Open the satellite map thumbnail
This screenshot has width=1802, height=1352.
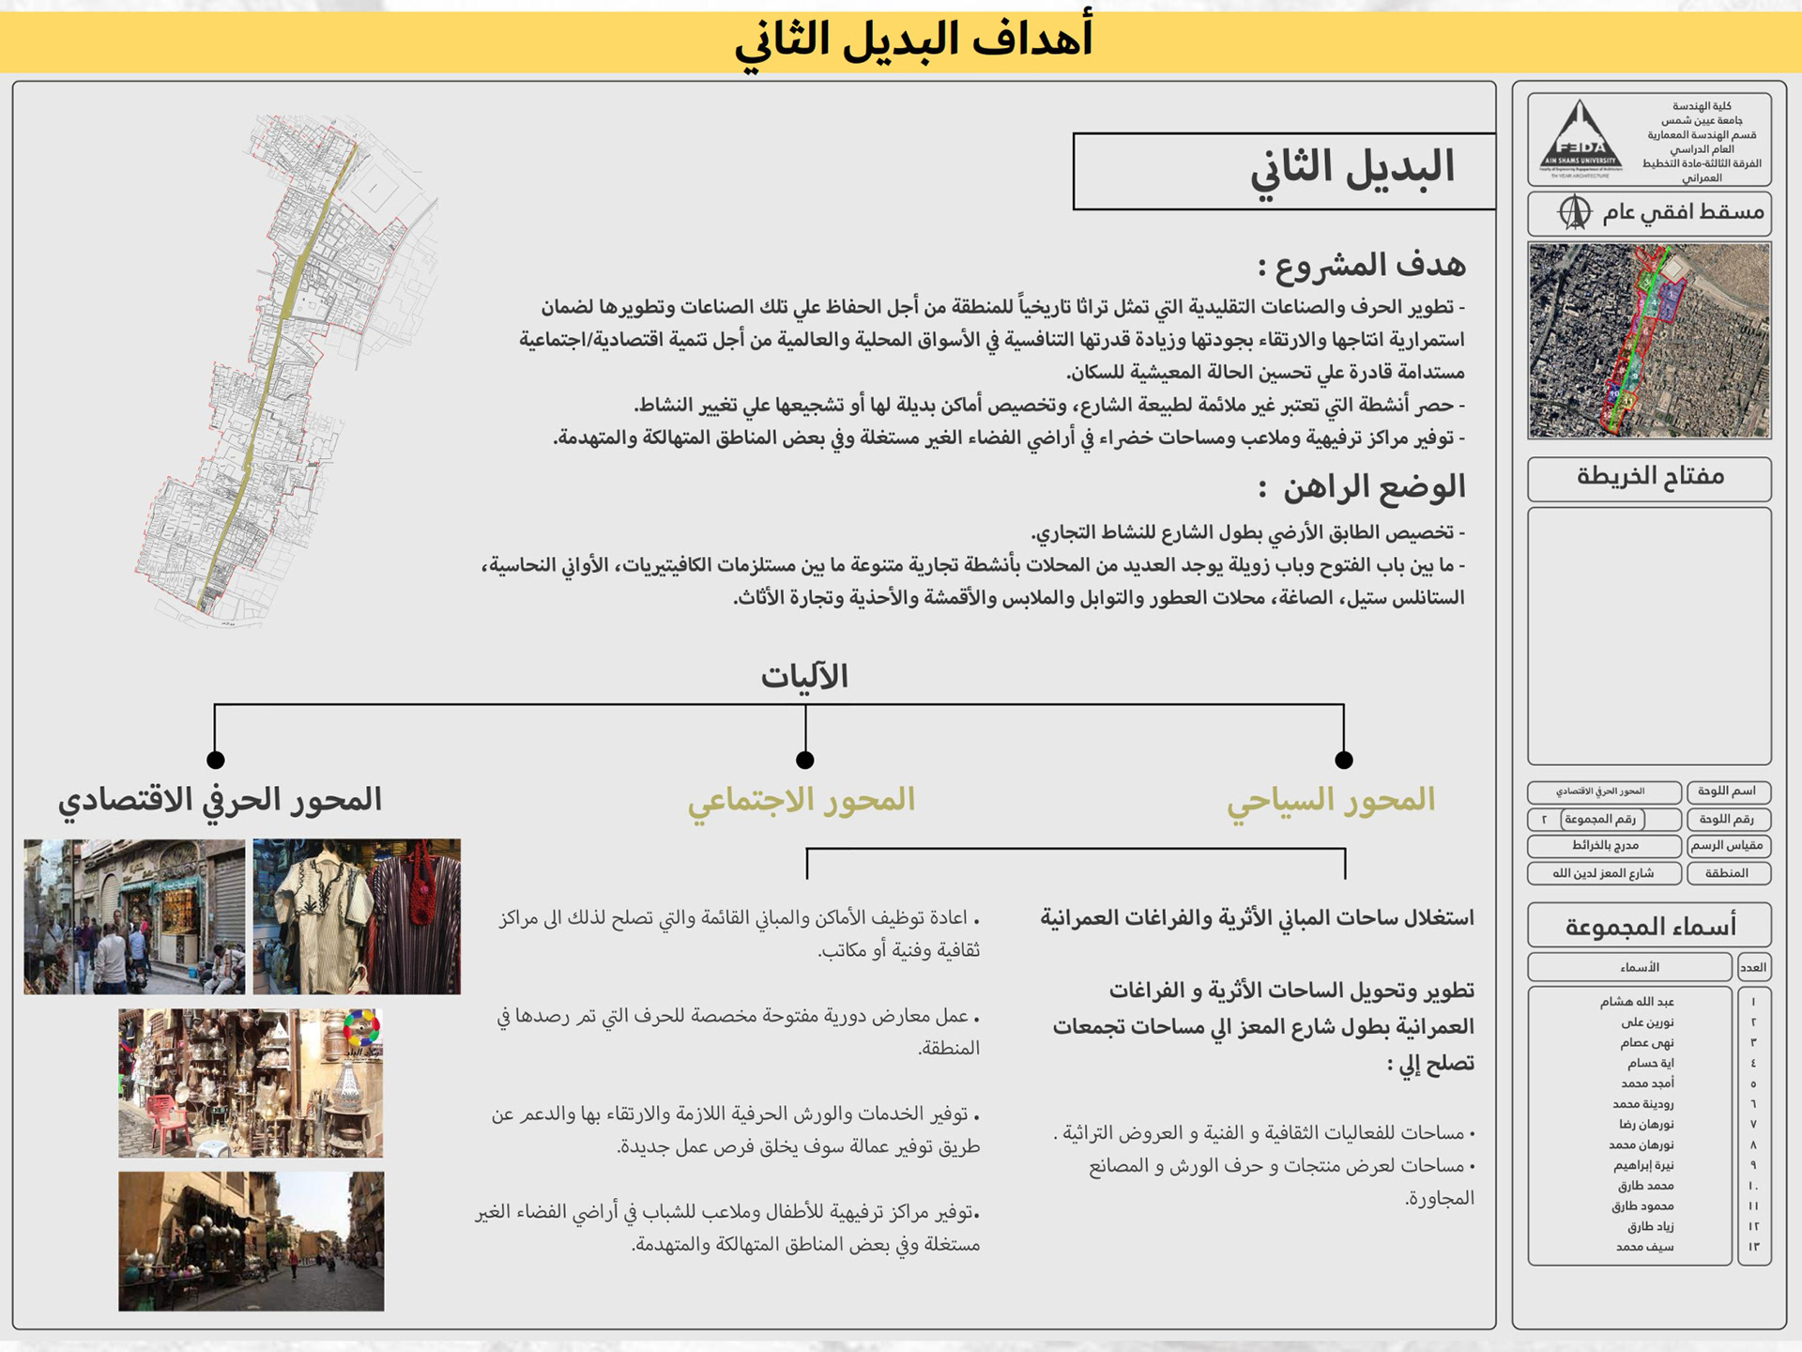pos(1649,340)
